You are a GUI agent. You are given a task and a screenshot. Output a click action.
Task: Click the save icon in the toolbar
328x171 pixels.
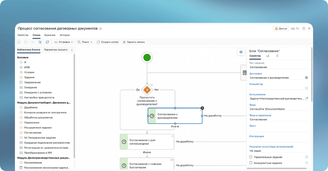pos(19,42)
